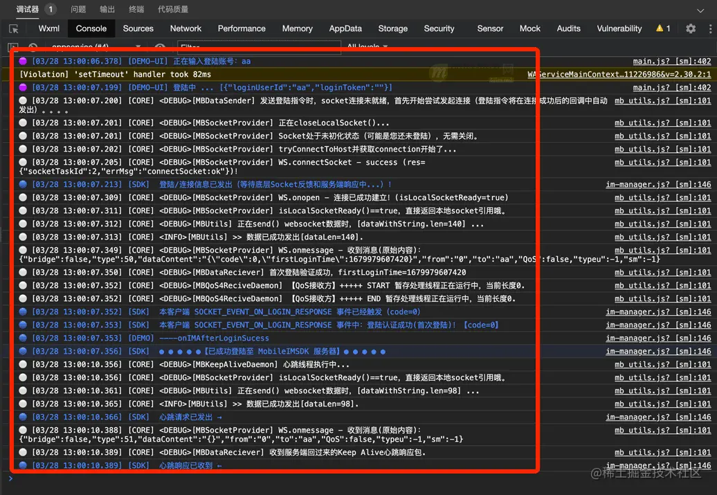Screen dimensions: 717x495
Task: Switch to the 输出 tab
Action: tap(107, 9)
